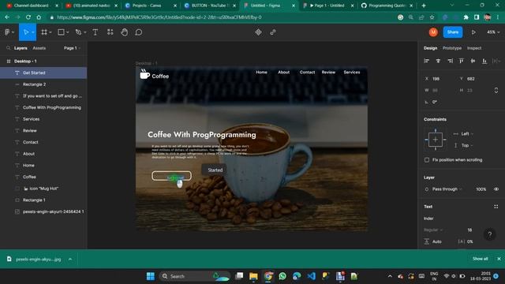This screenshot has width=505, height=284.
Task: Select the Get Started layer
Action: click(43, 73)
